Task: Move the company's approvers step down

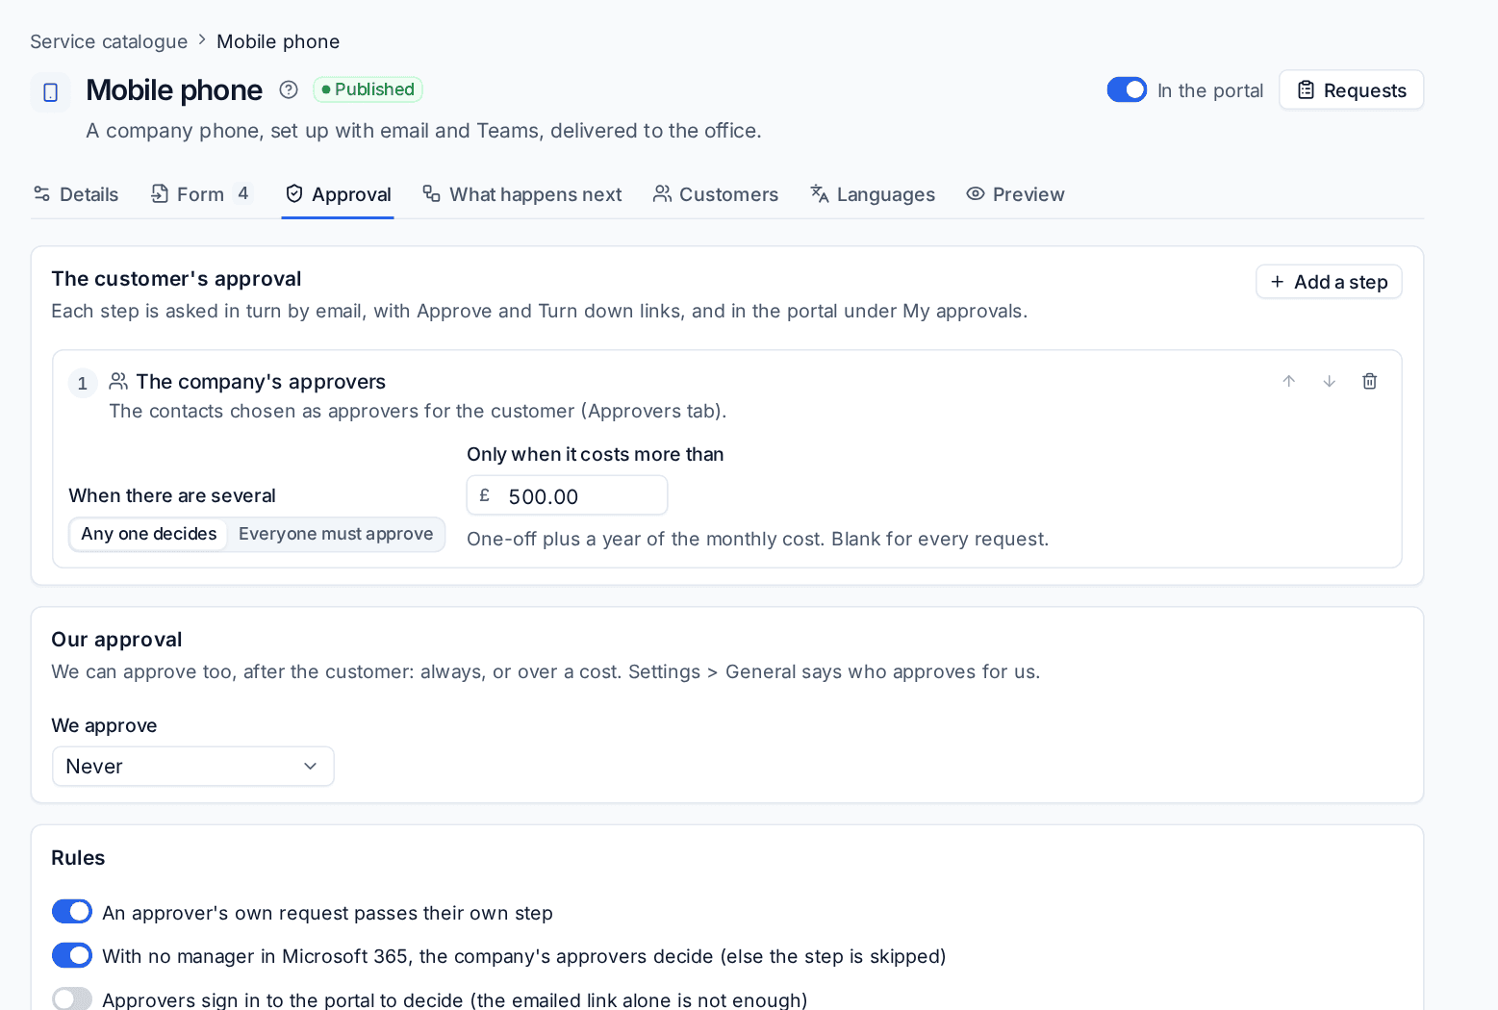Action: click(x=1330, y=382)
